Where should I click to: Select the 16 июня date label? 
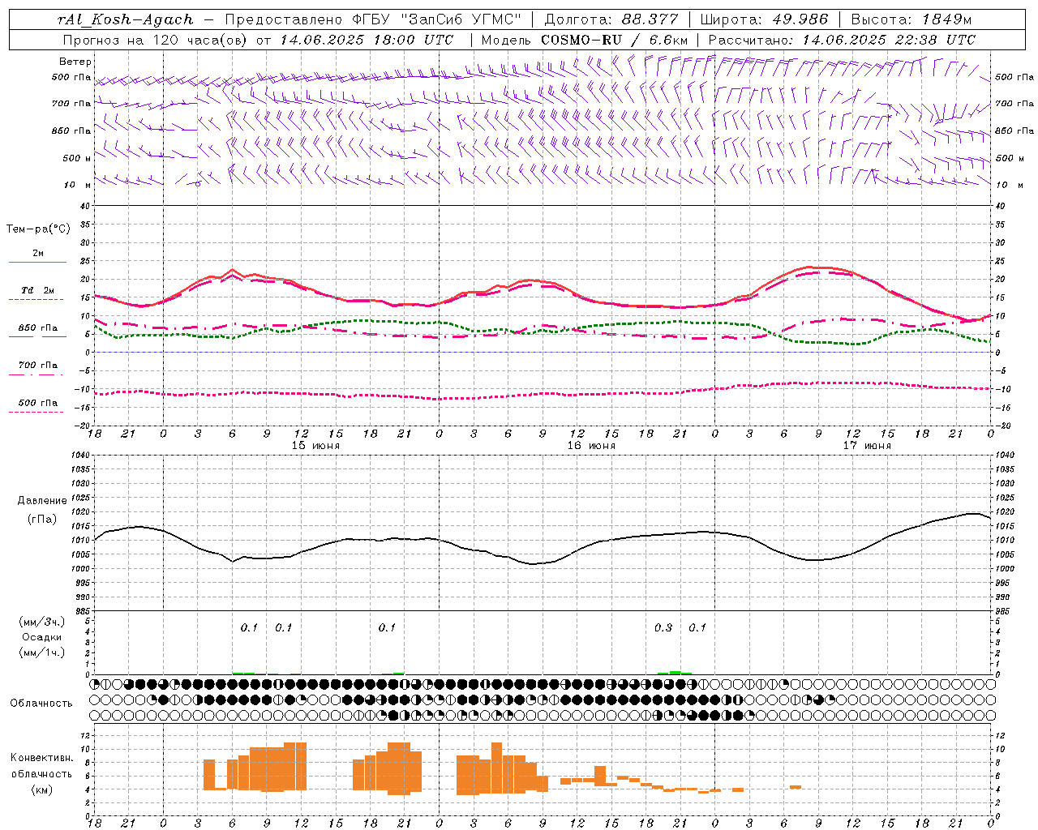(591, 446)
